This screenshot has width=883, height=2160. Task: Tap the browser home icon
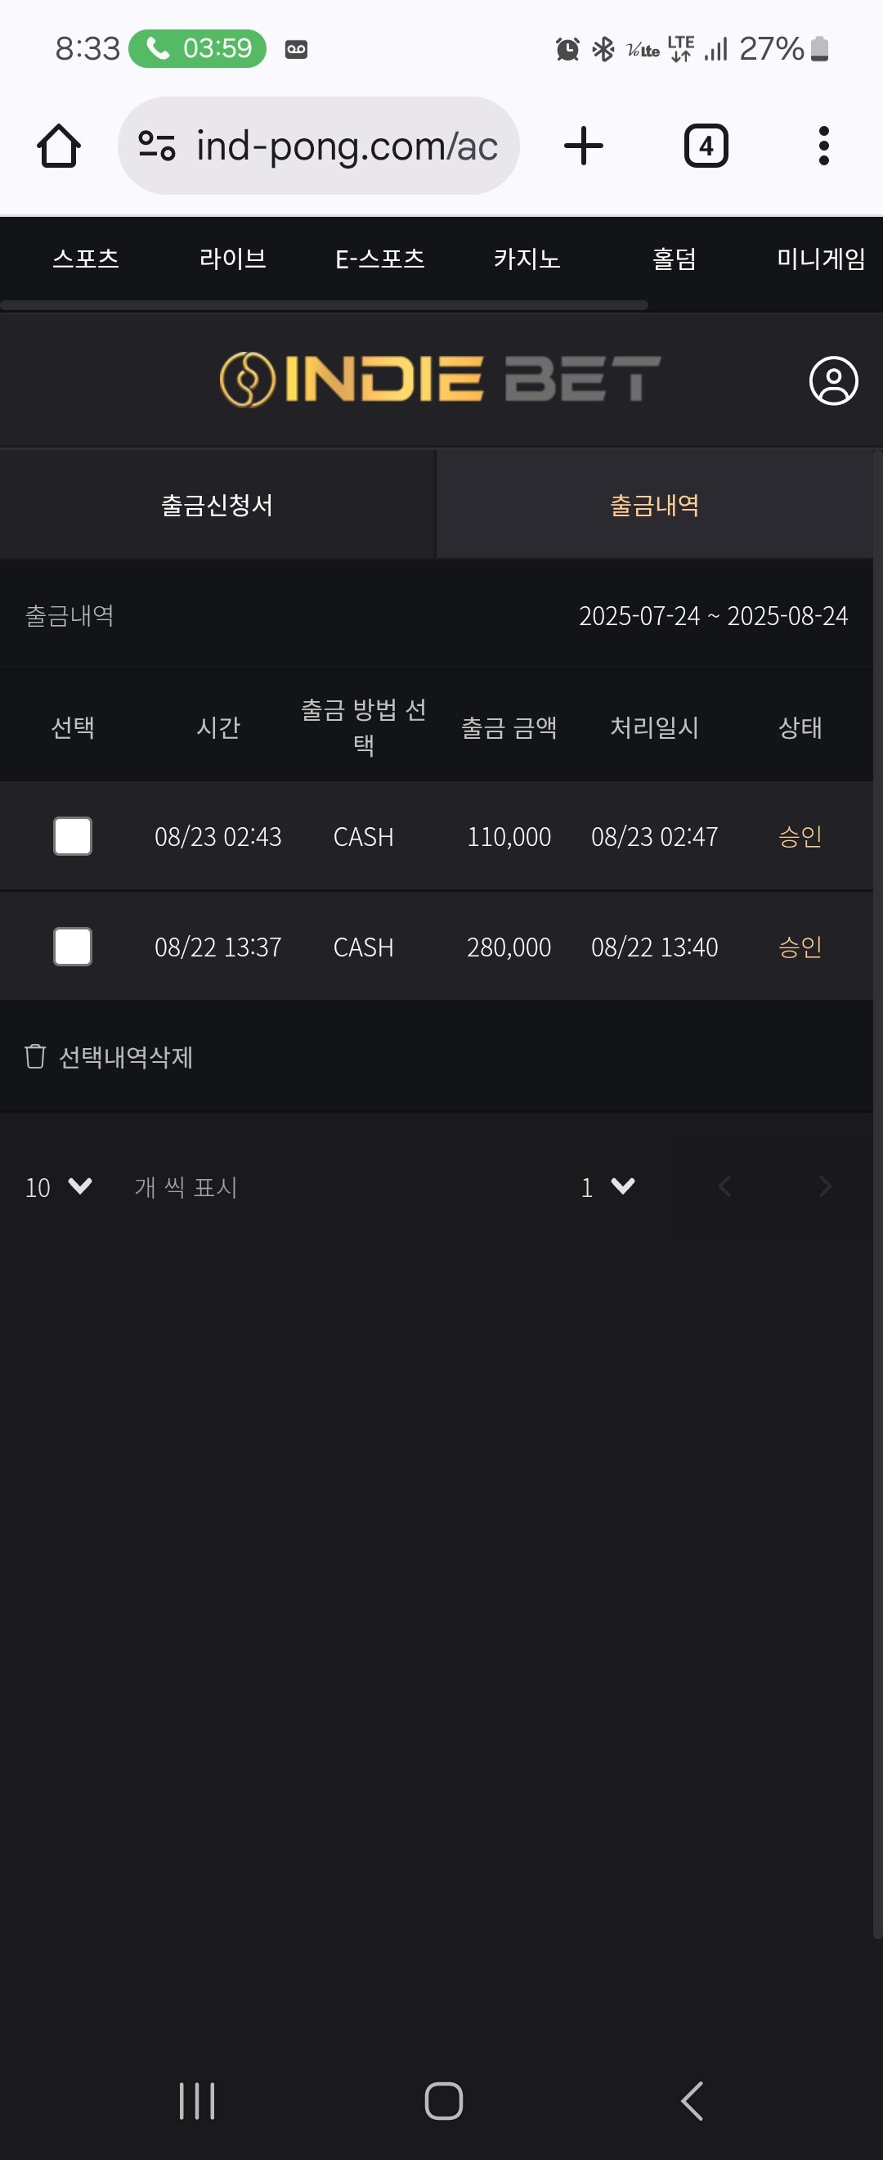59,146
